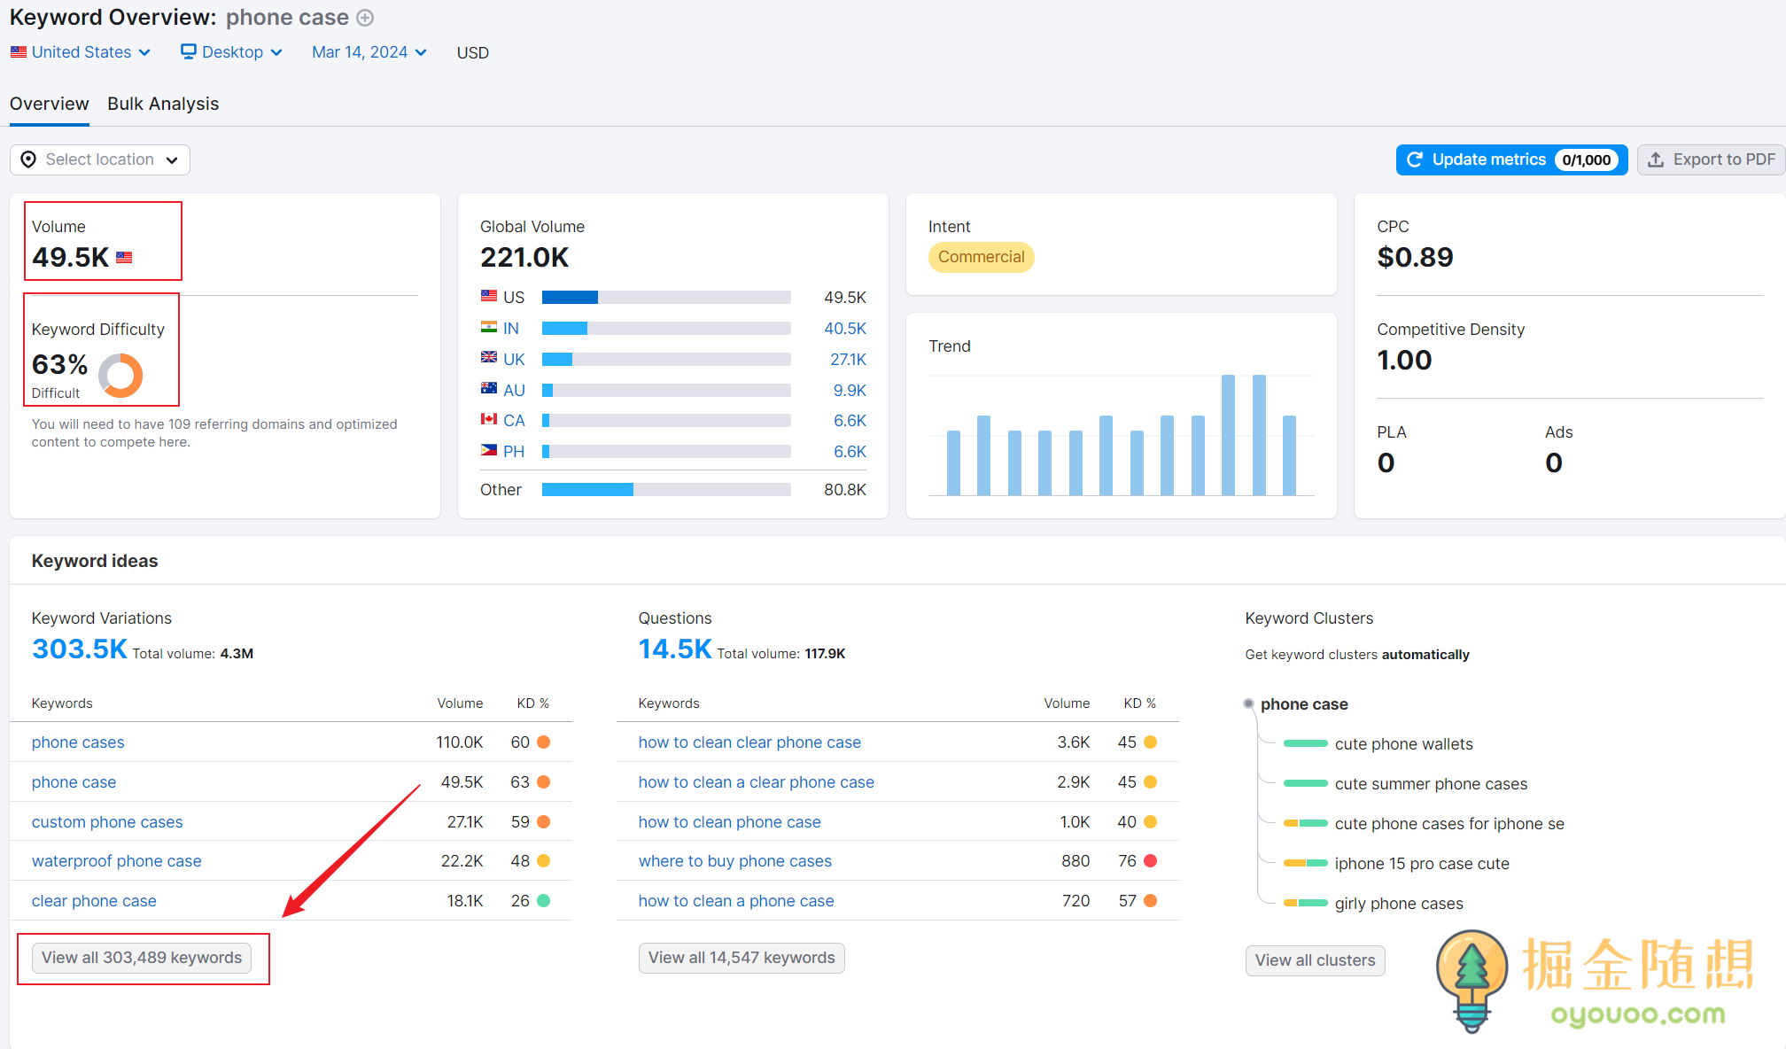The width and height of the screenshot is (1786, 1049).
Task: Click the United States flag icon in header
Action: 19,52
